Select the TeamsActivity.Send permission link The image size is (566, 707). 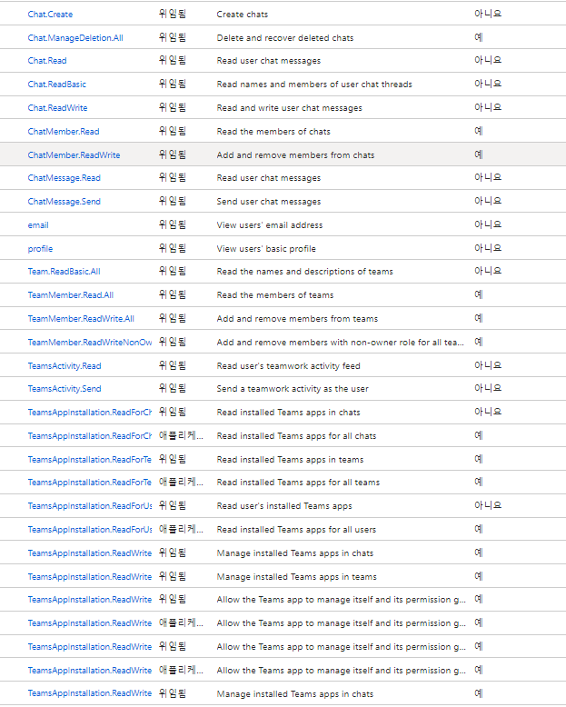65,389
